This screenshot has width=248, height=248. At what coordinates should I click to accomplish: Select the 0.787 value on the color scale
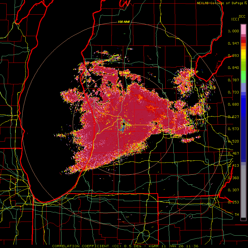click(233, 80)
